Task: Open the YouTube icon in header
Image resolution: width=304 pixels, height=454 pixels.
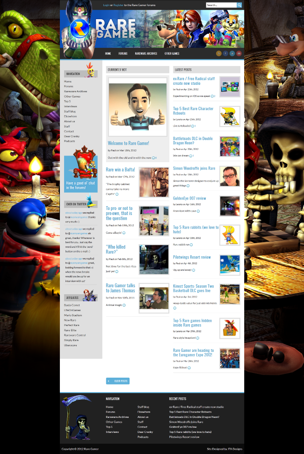Action: 239,53
